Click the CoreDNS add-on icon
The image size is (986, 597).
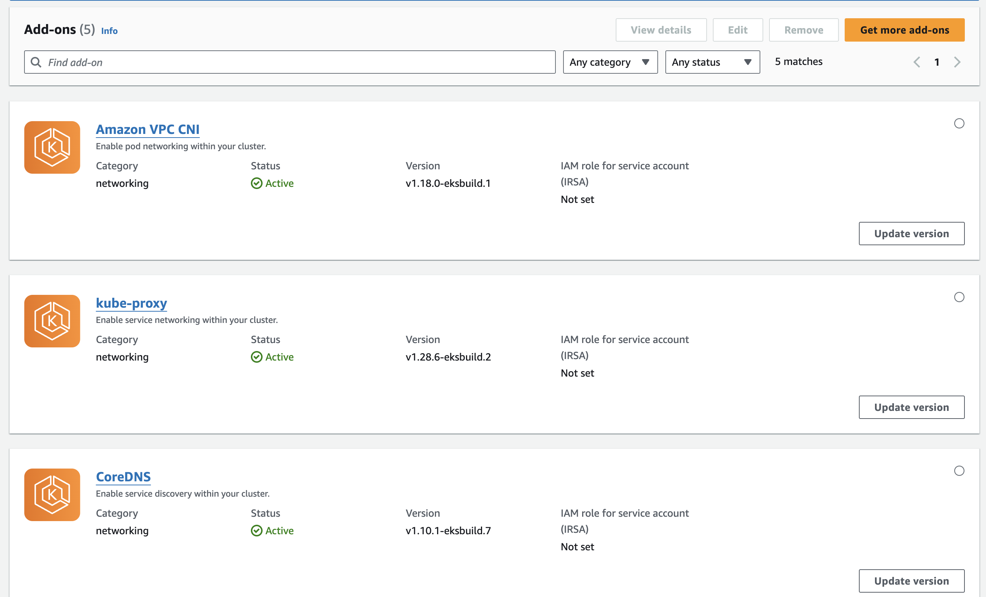tap(52, 494)
